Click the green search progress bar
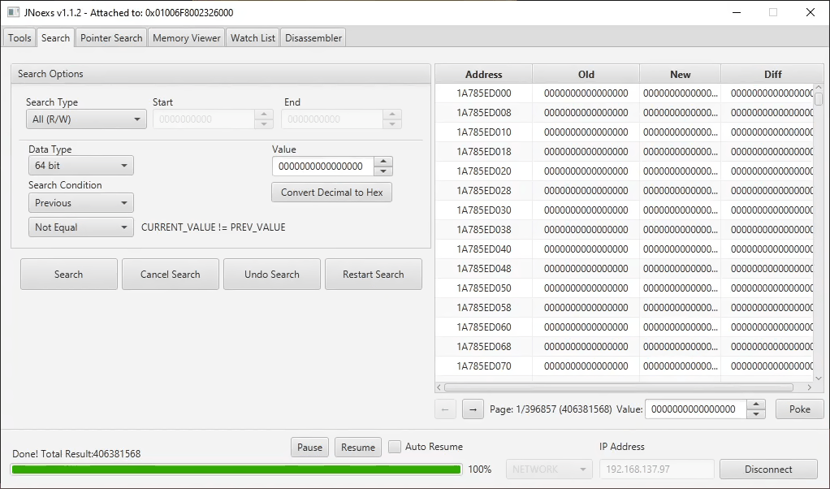 236,470
